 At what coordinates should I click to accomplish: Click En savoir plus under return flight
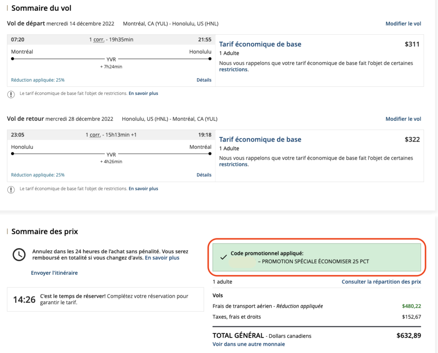click(143, 189)
